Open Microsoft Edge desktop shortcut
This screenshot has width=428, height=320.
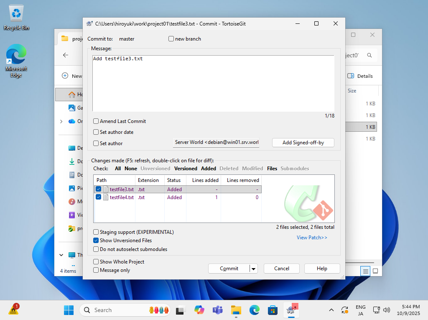[x=16, y=61]
